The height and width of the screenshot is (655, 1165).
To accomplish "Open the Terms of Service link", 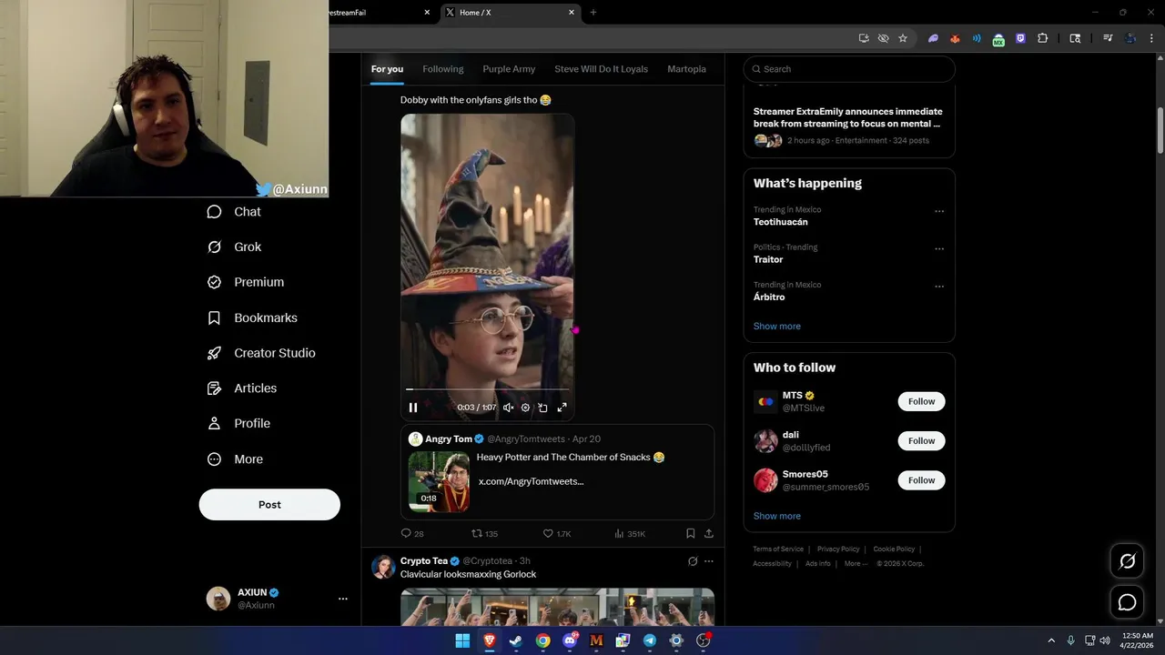I will click(778, 549).
